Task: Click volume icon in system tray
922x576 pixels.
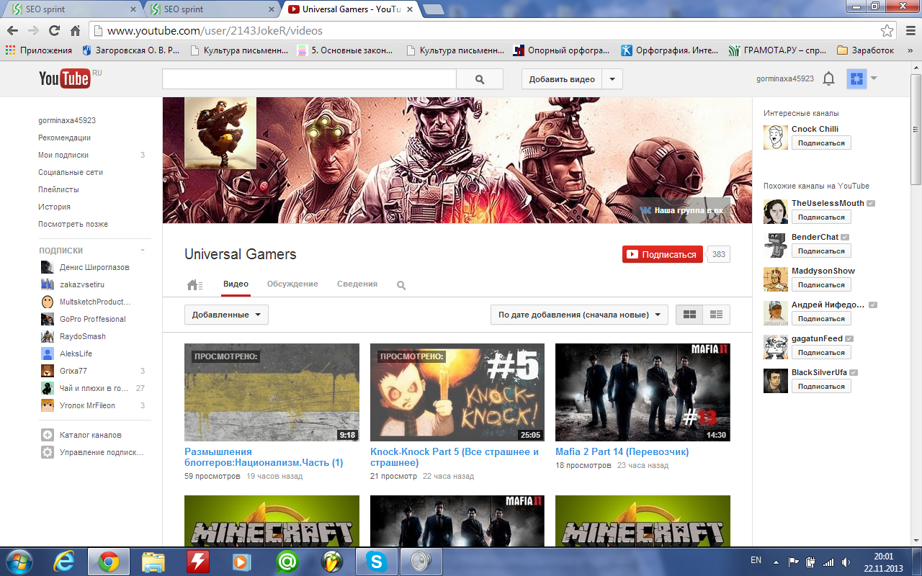Action: pyautogui.click(x=846, y=562)
